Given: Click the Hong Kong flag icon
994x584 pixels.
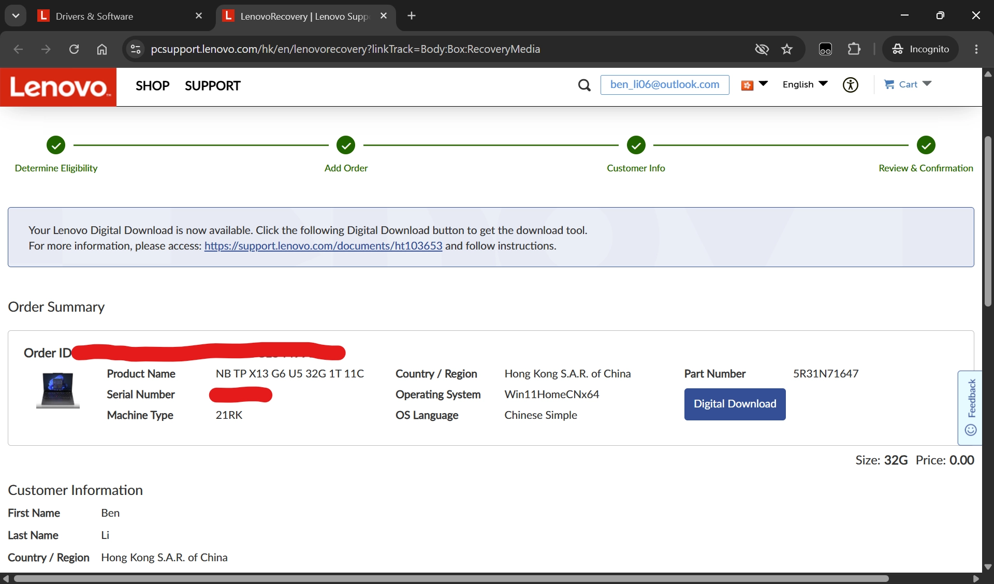Looking at the screenshot, I should [747, 85].
